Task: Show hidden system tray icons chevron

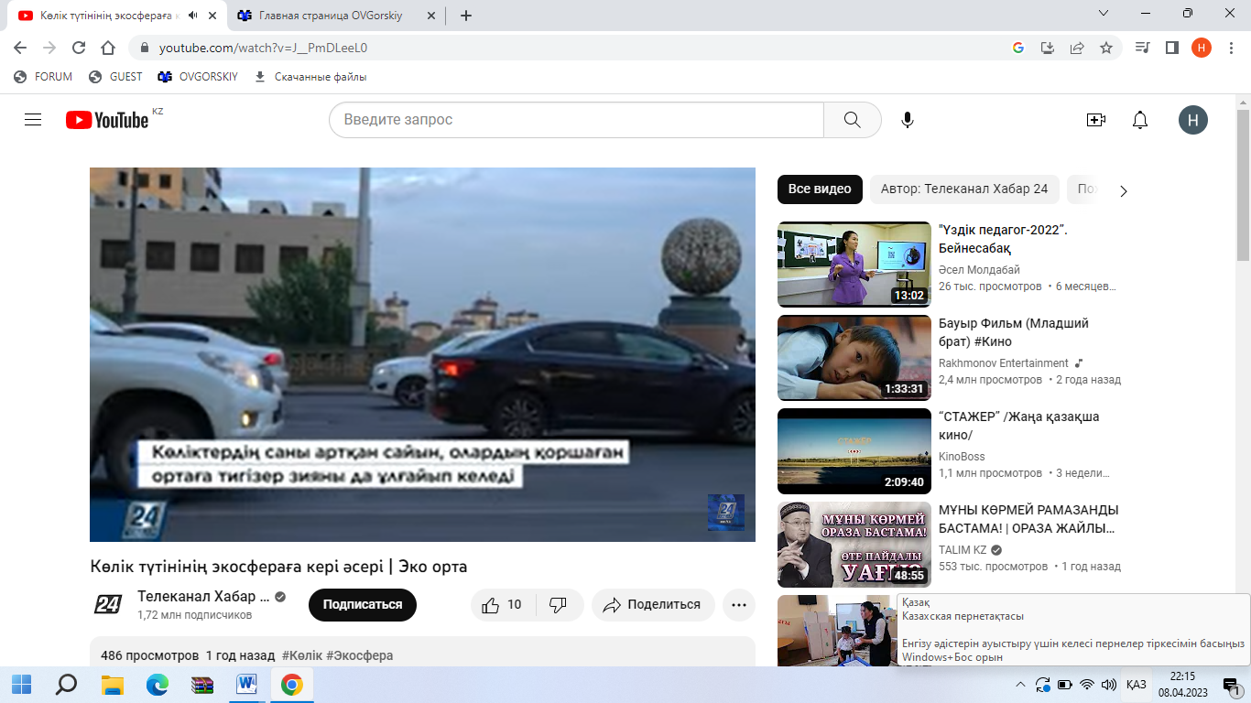Action: pos(1021,685)
